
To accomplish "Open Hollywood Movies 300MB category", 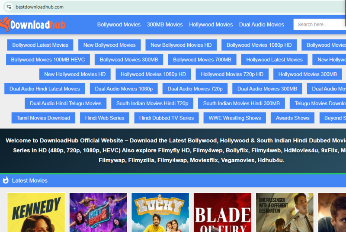I will point(308,74).
